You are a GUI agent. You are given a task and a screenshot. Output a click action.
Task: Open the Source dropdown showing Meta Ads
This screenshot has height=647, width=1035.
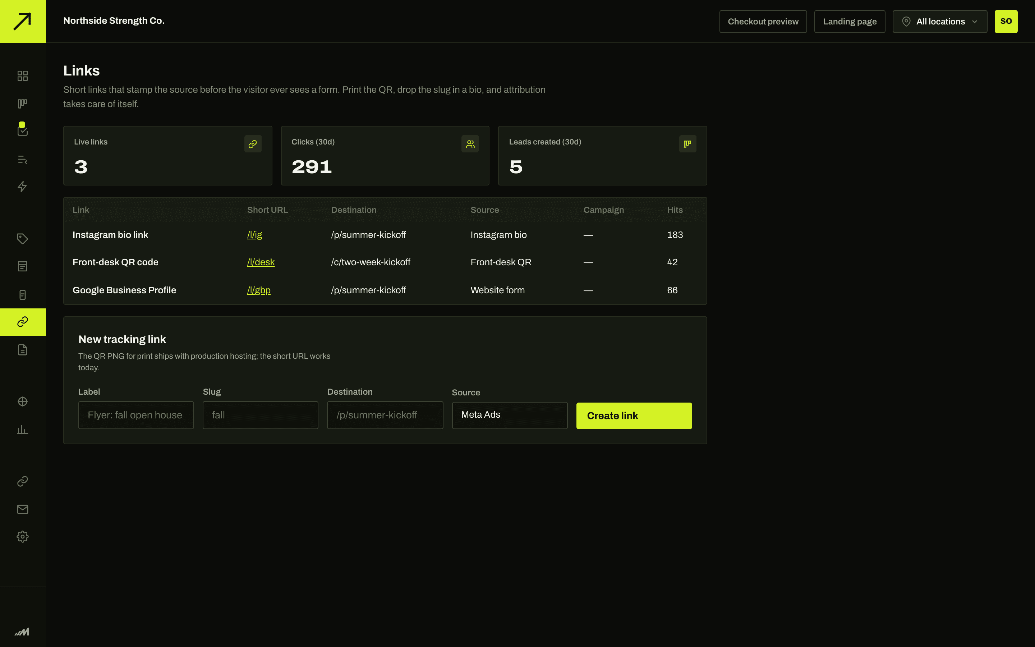coord(509,415)
